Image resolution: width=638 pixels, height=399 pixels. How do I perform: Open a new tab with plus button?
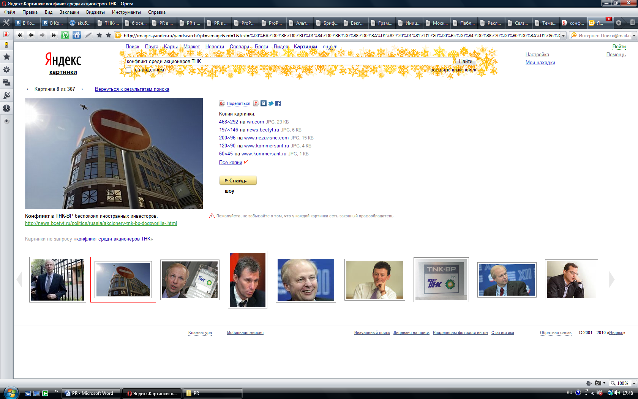[619, 23]
